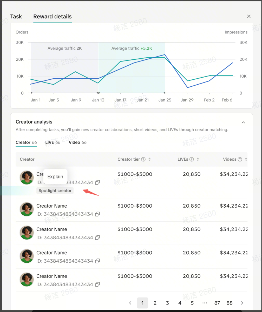The width and height of the screenshot is (262, 312).
Task: Switch to the Video 66 tab
Action: coord(77,142)
